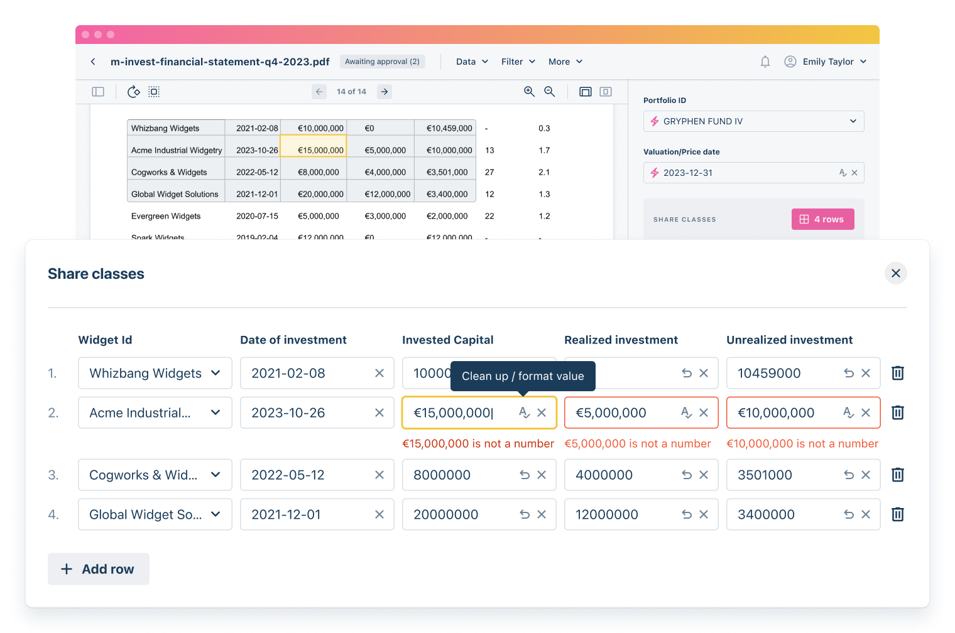Clear the 2023-10-26 investment date
This screenshot has height=633, width=955.
(379, 413)
